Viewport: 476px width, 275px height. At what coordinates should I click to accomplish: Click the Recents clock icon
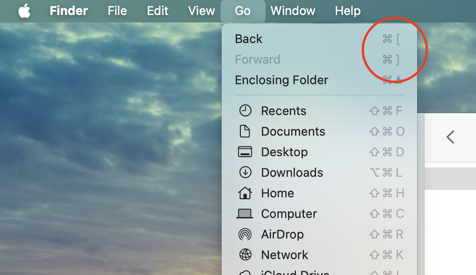point(245,111)
